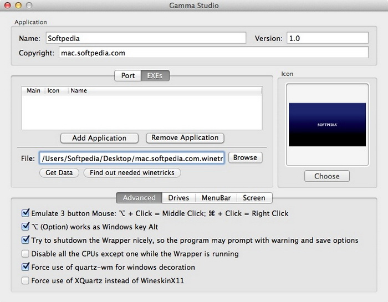
Task: Switch to the MenuBar tab
Action: coord(216,198)
